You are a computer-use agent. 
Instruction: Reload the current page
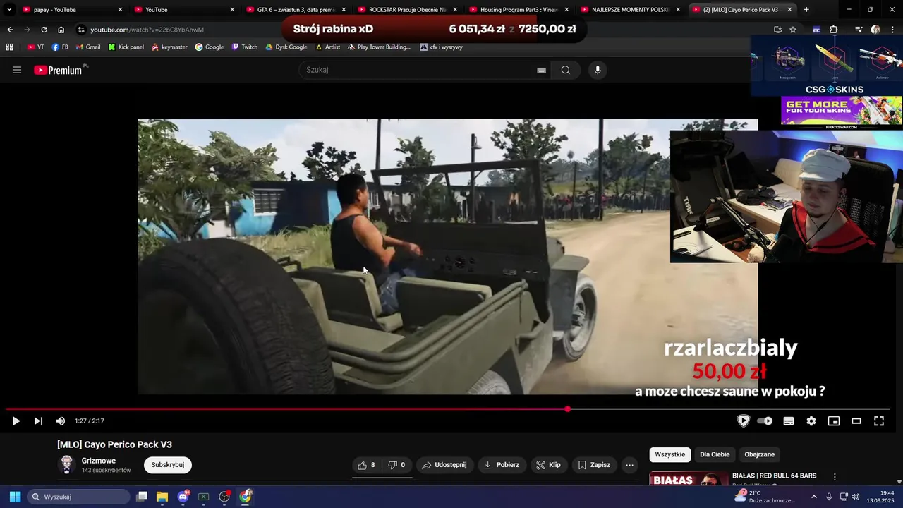pyautogui.click(x=44, y=30)
